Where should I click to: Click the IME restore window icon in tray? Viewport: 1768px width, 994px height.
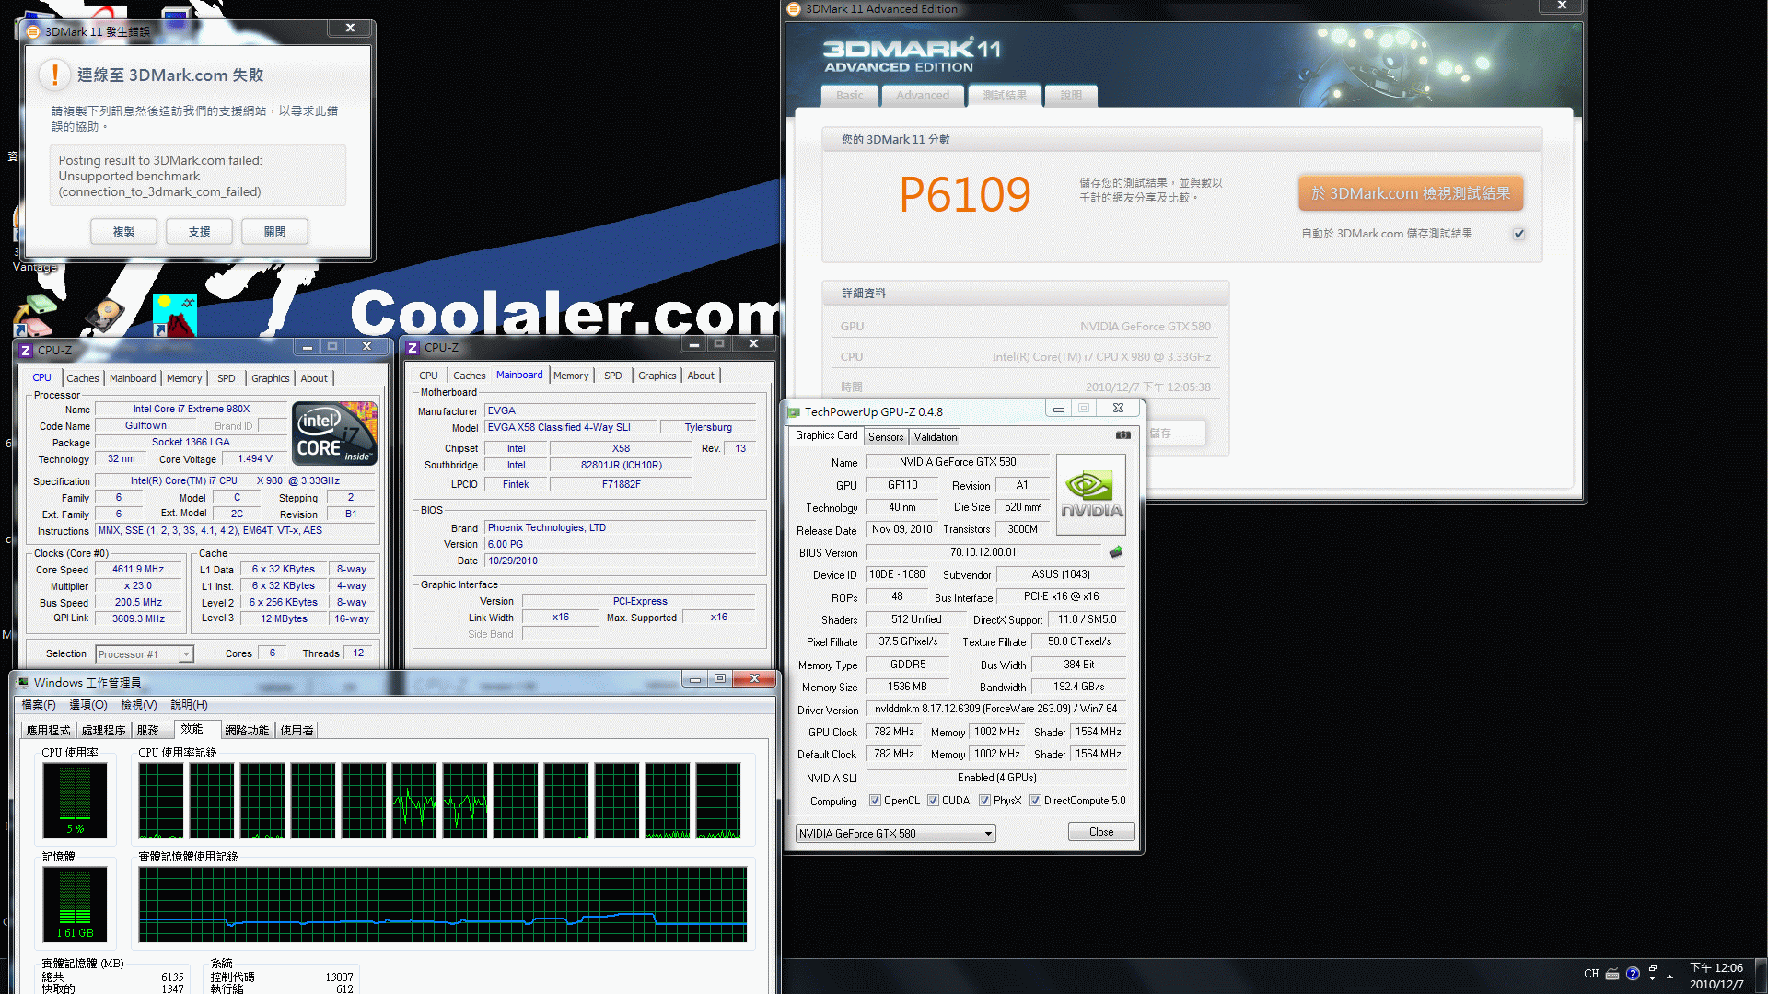tap(1653, 970)
